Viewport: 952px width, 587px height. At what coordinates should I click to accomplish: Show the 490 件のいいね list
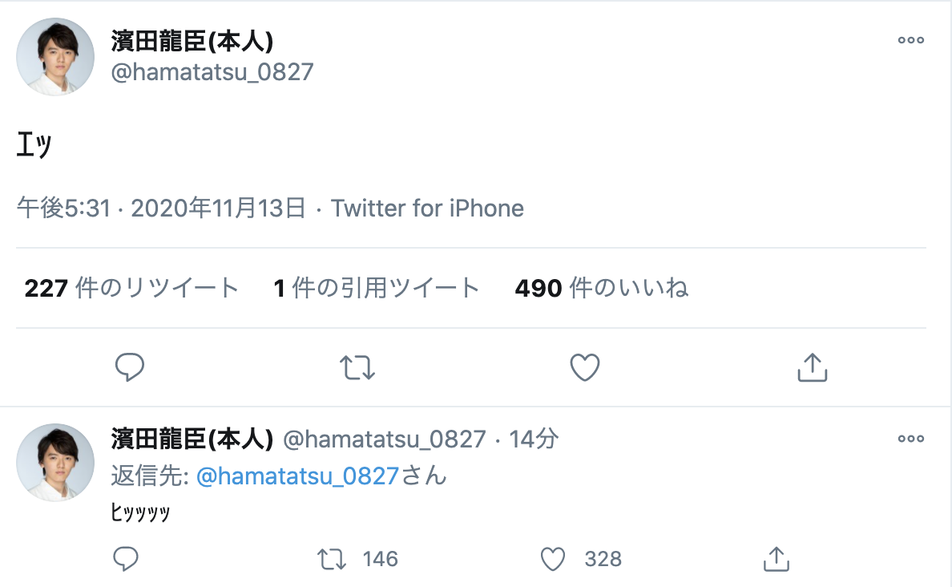601,288
